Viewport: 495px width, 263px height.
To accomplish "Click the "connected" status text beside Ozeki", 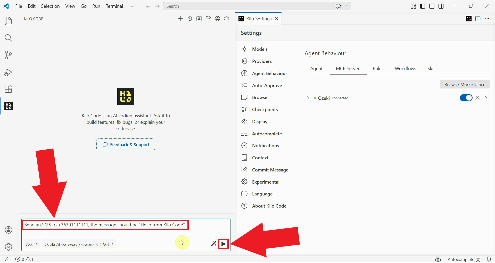I will pos(340,98).
